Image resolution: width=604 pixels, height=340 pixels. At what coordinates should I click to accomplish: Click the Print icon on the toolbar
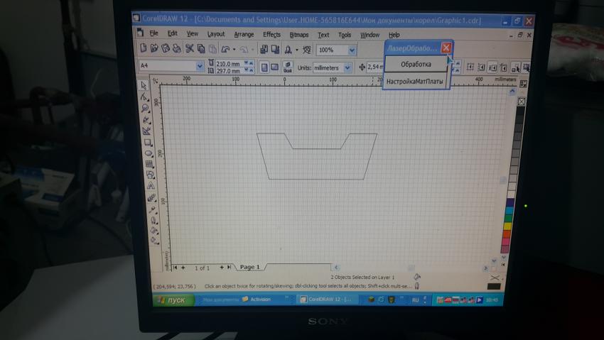click(x=176, y=49)
